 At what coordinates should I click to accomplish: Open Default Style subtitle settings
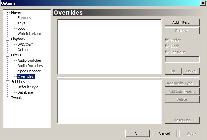(x=28, y=87)
